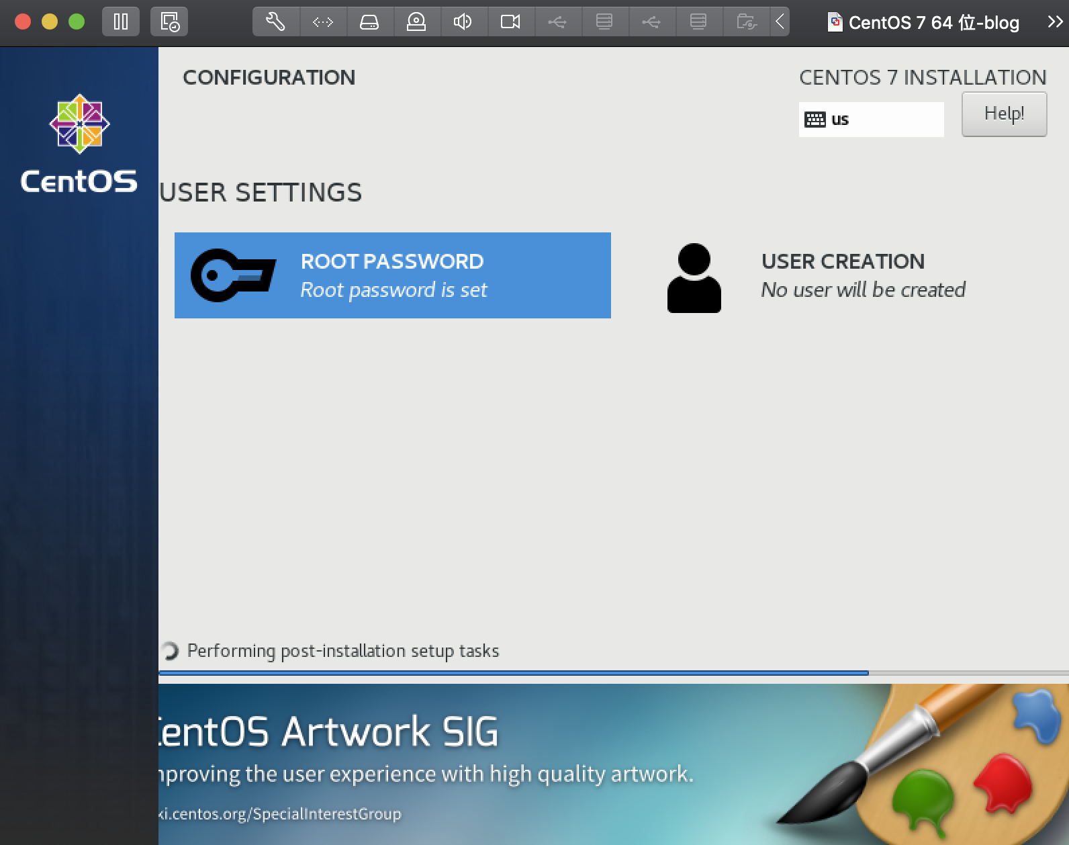
Task: Click the CD/DVD drive toolbar icon
Action: (x=416, y=22)
